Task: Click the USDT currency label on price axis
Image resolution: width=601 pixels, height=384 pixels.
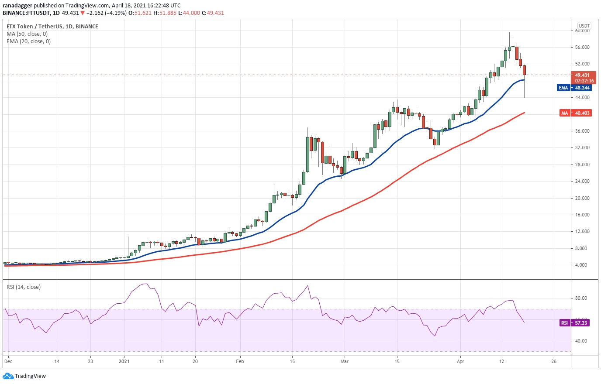Action: [584, 26]
